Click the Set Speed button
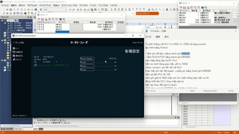Image resolution: width=239 pixels, height=134 pixels. (x=87, y=58)
